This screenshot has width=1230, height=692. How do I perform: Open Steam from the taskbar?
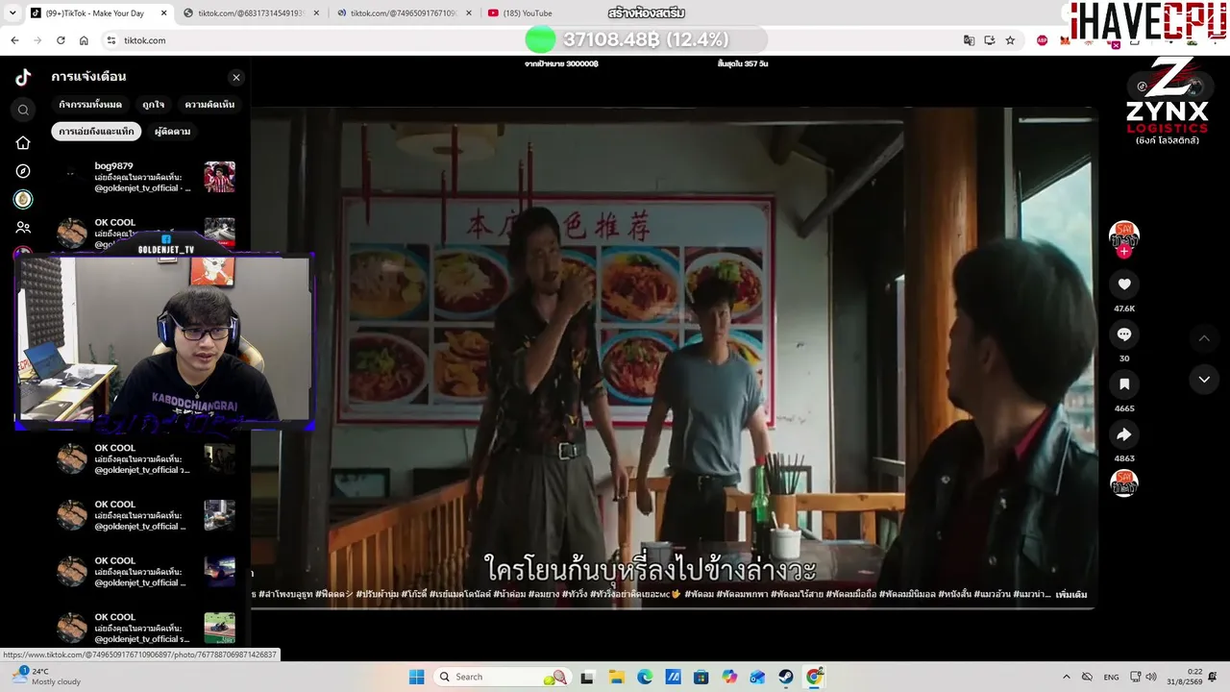click(786, 677)
